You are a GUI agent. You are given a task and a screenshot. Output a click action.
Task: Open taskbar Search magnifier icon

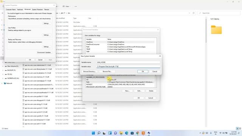coord(99,133)
